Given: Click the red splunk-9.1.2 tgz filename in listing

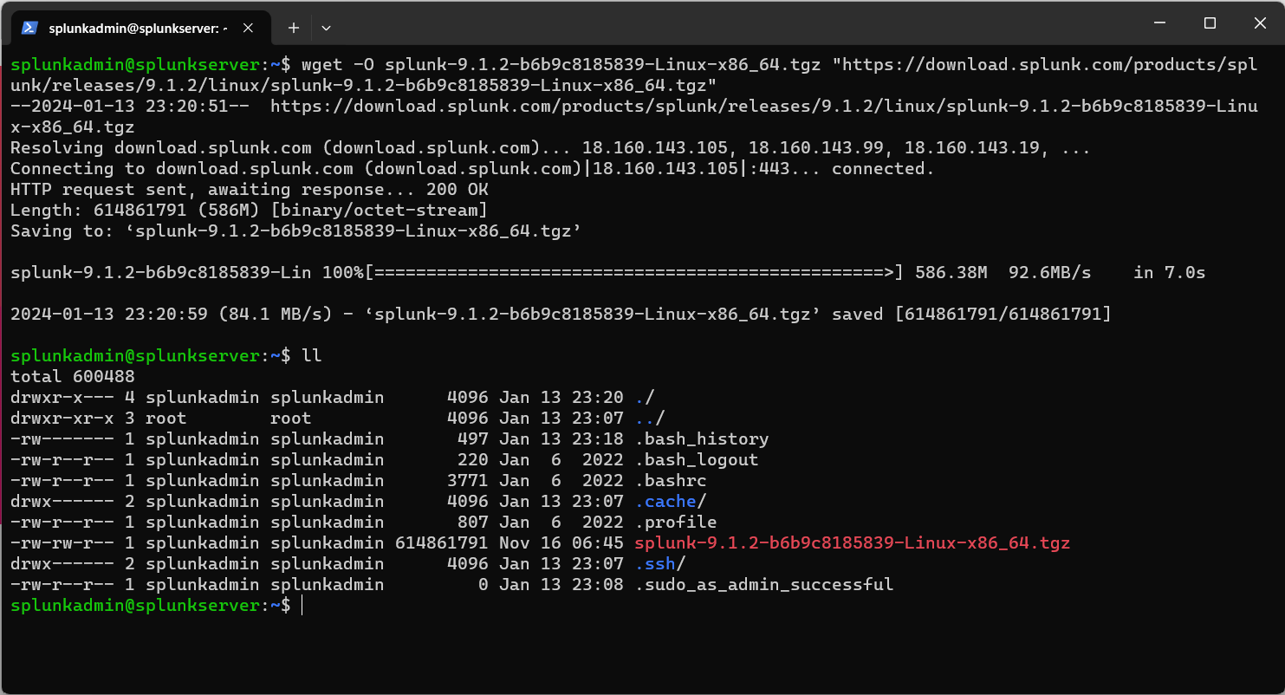Looking at the screenshot, I should coord(852,543).
